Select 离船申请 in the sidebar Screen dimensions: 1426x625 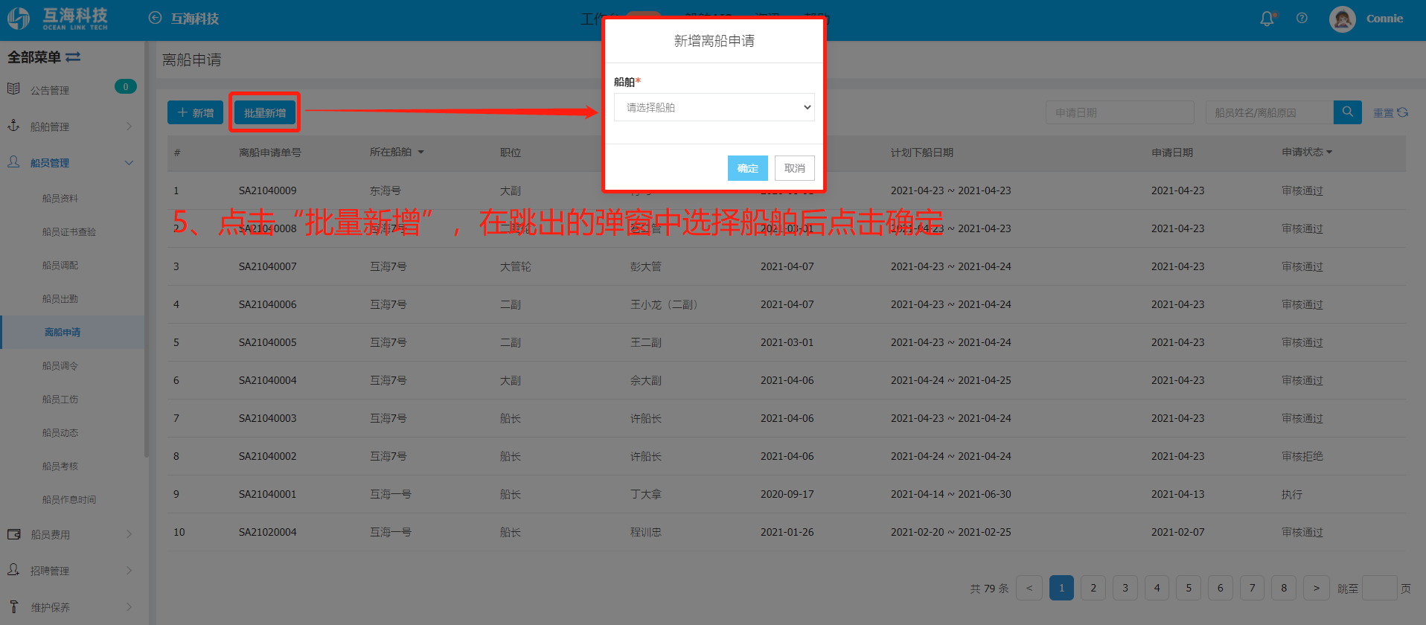[63, 333]
